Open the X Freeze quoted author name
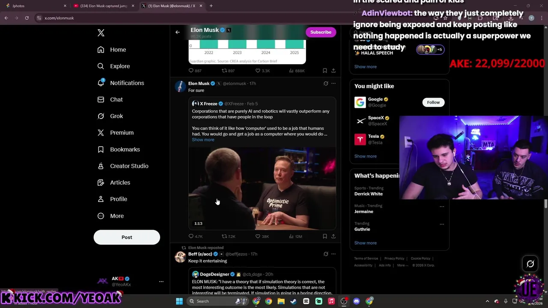 click(x=208, y=104)
